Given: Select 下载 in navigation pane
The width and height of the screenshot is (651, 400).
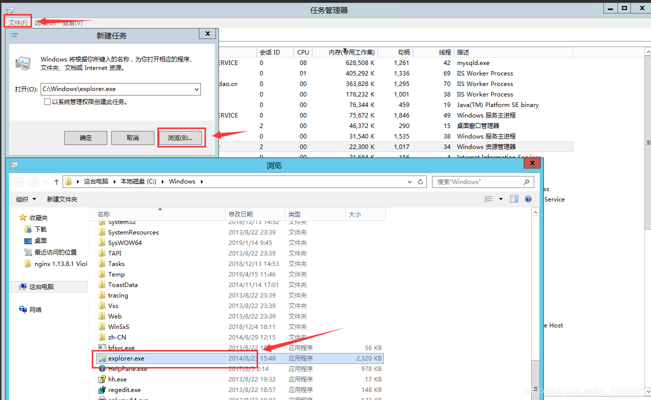Looking at the screenshot, I should coord(41,229).
